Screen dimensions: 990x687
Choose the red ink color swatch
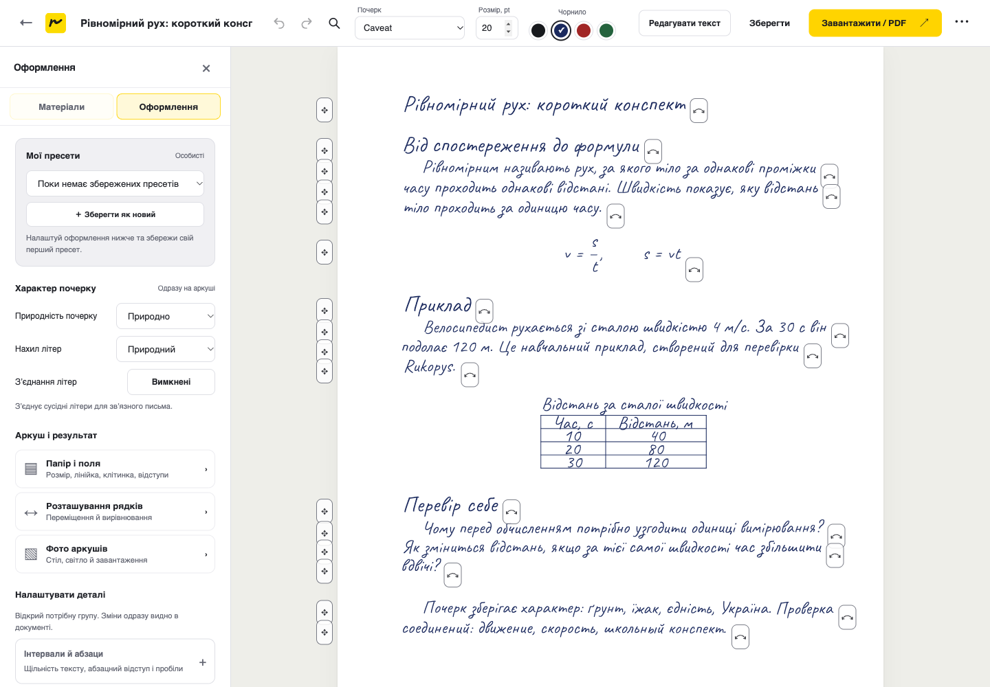pyautogui.click(x=584, y=30)
